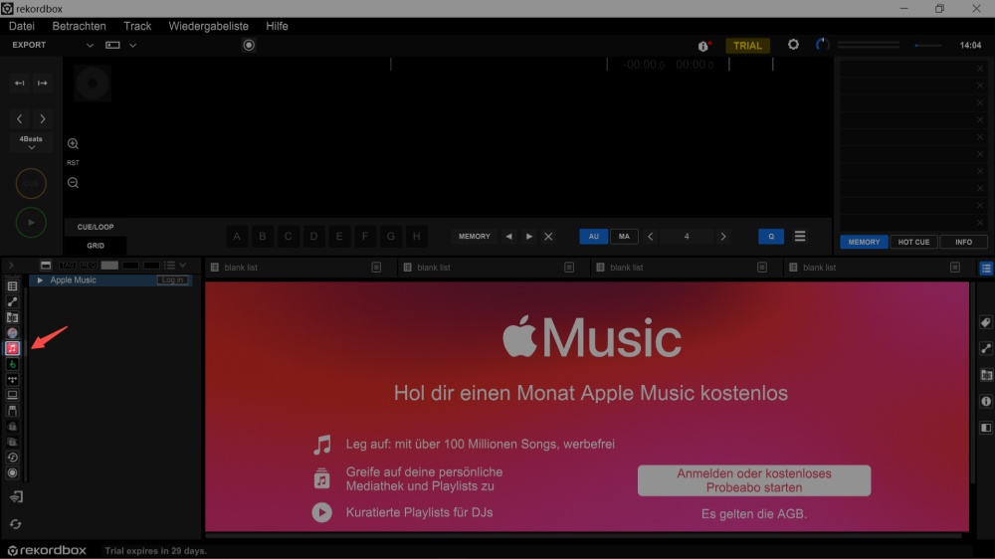Open the USB device sidebar icon
This screenshot has width=995, height=559.
[12, 411]
